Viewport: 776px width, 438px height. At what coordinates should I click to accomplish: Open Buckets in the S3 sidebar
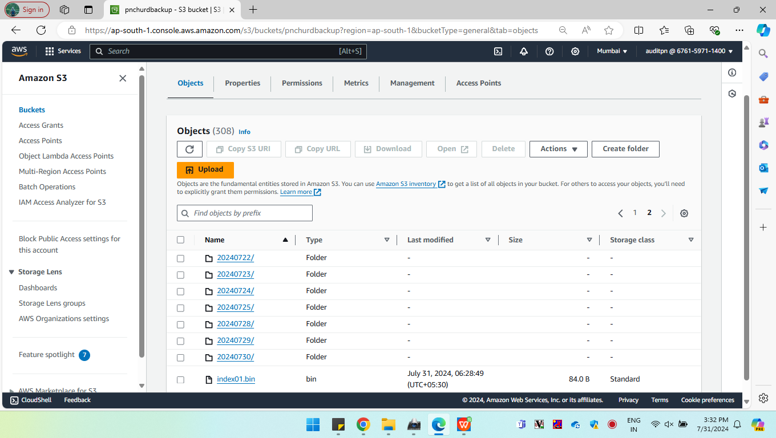(x=32, y=110)
